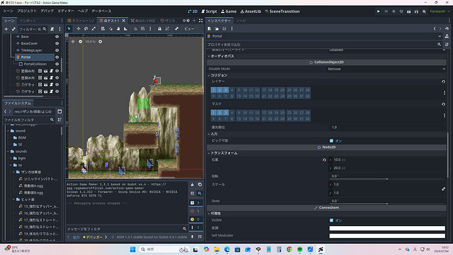Click the instantiate child scene link icon
453x255 pixels.
coord(14,29)
